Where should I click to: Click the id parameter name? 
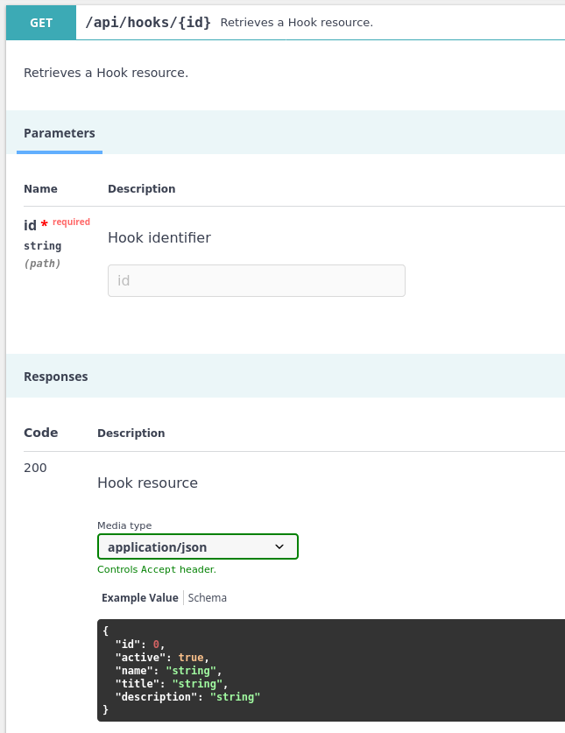tap(29, 225)
